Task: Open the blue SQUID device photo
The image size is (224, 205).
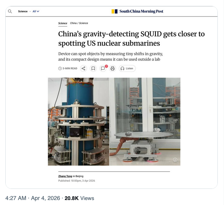Action: coord(78,122)
